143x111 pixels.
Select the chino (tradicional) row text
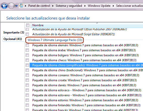(88, 70)
